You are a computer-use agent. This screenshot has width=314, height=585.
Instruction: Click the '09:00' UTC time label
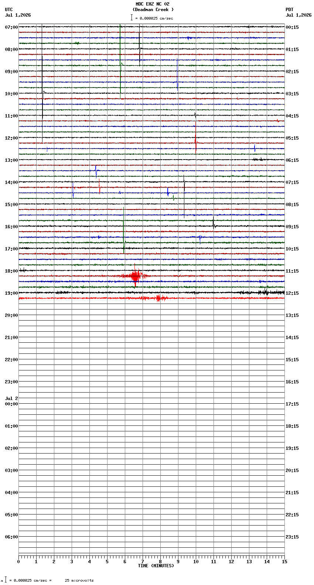click(x=11, y=72)
